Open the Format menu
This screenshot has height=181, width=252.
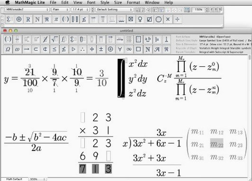point(133,2)
